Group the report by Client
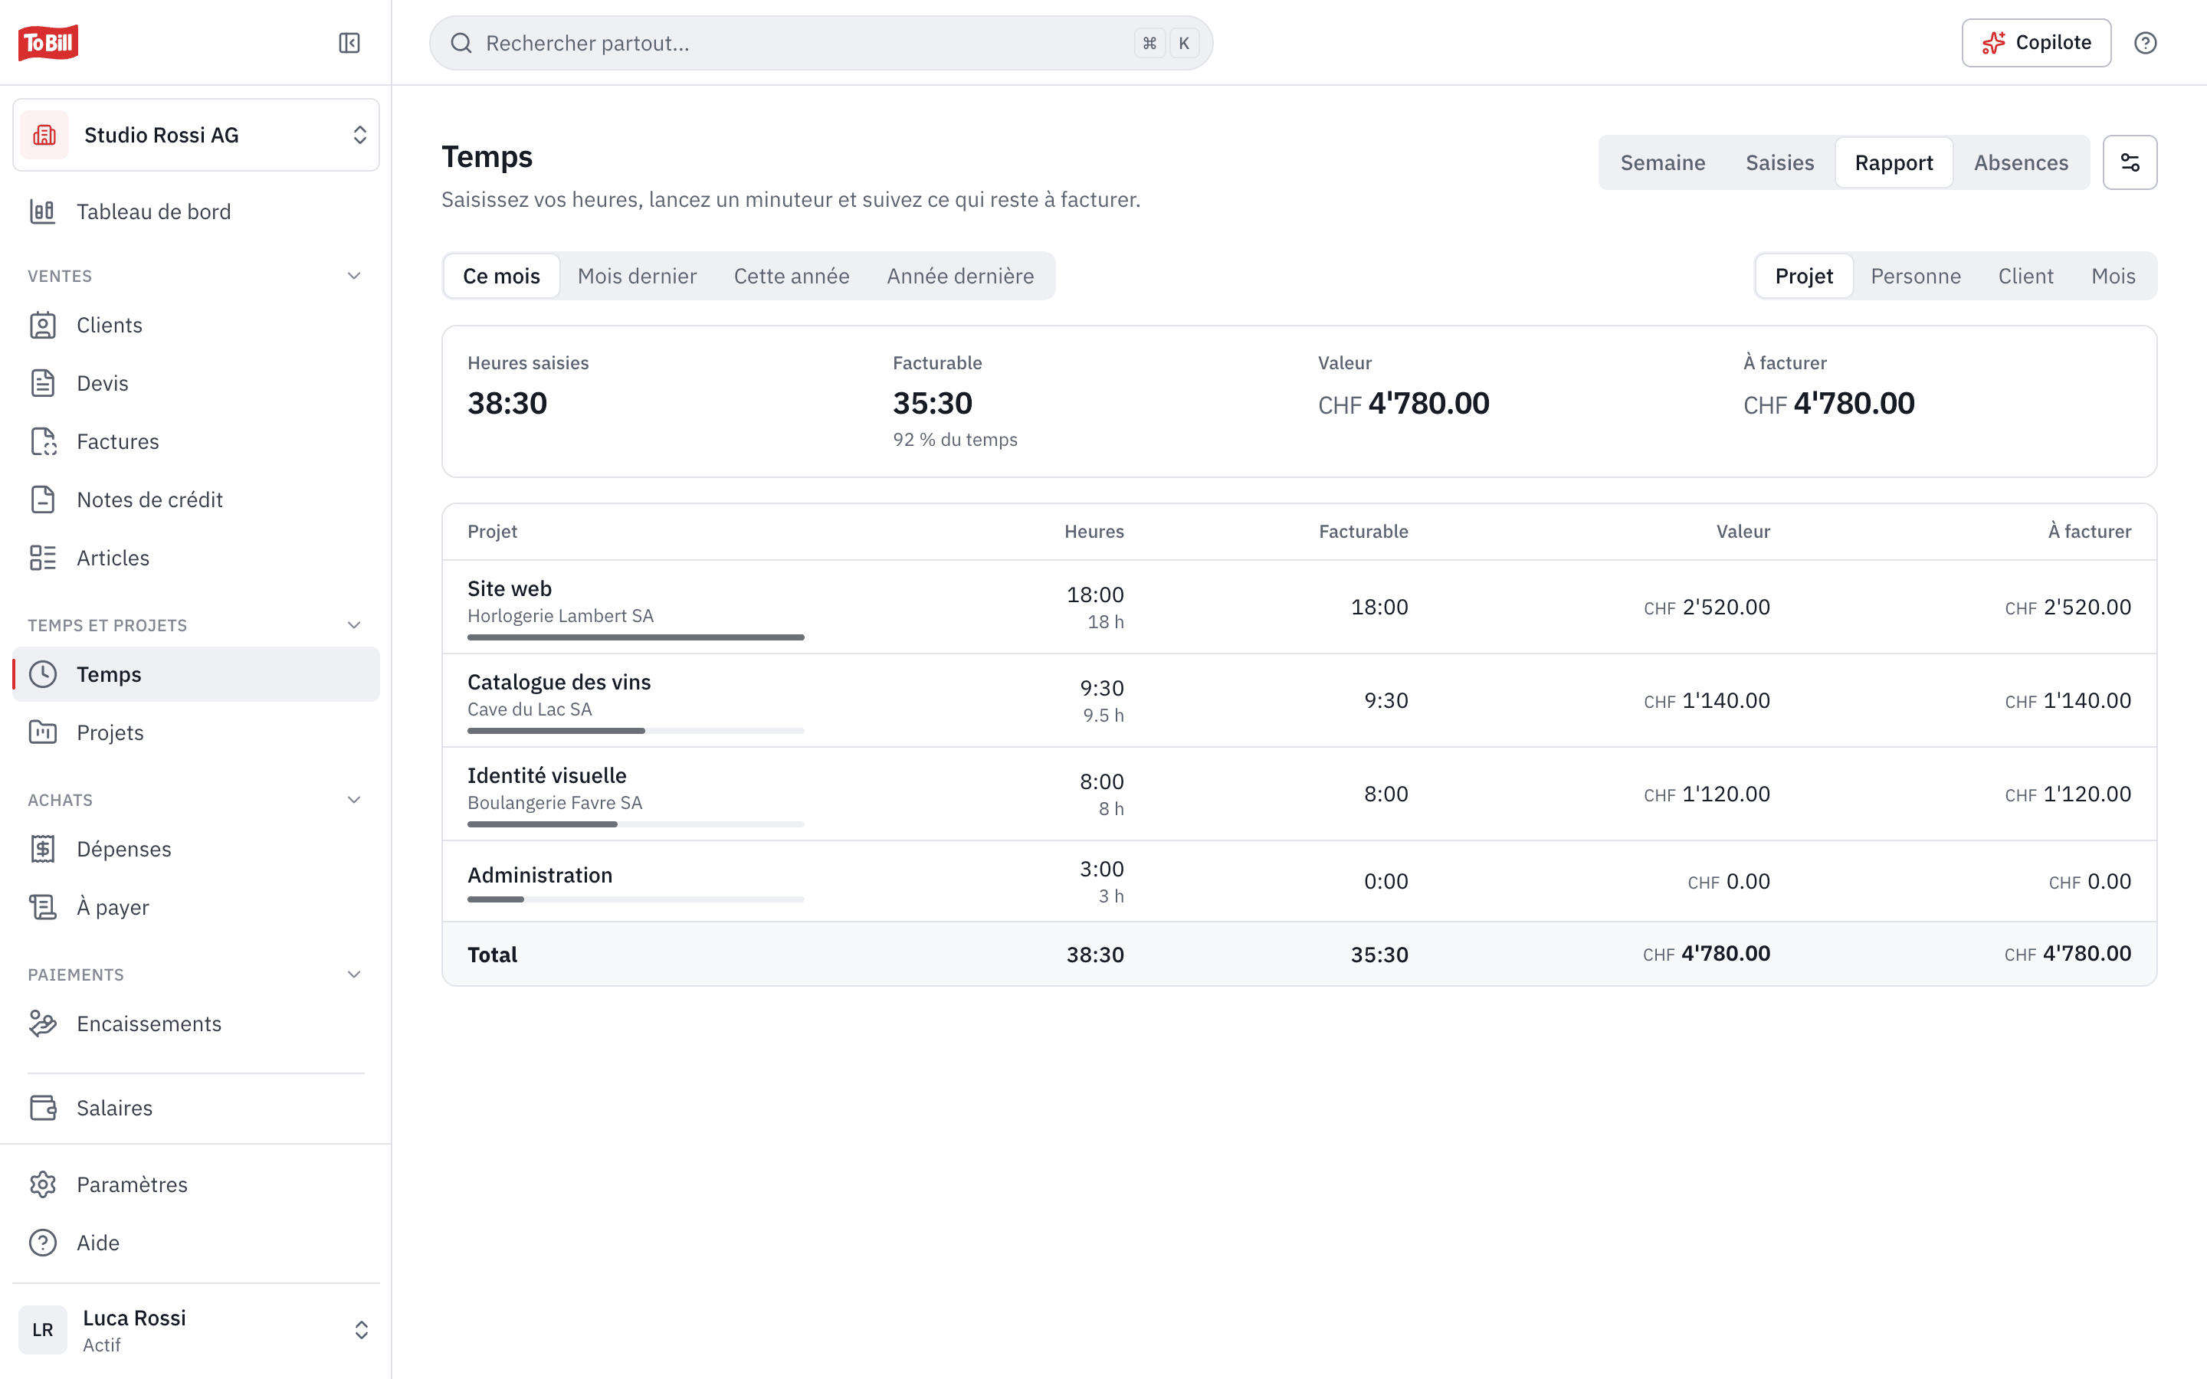The width and height of the screenshot is (2207, 1379). (2025, 276)
